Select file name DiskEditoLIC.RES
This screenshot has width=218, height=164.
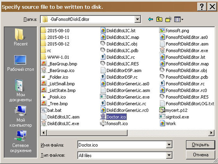[123, 64]
